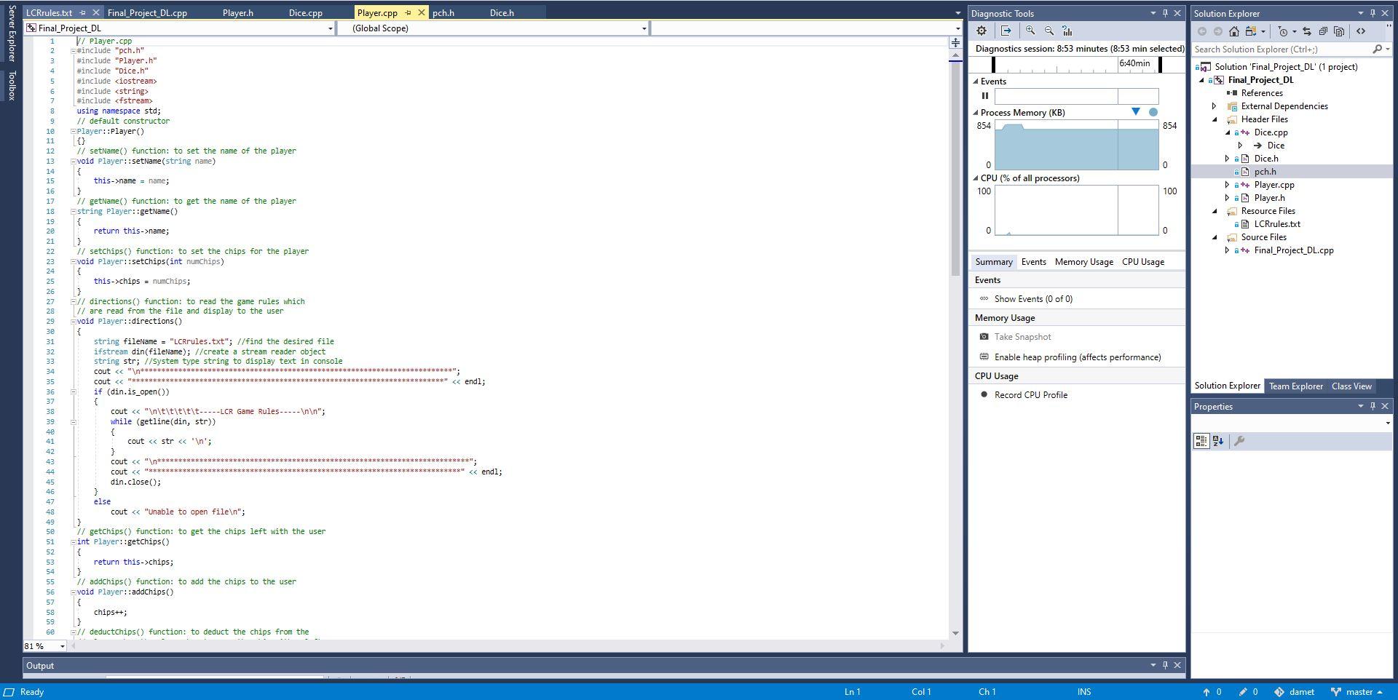The height and width of the screenshot is (700, 1398).
Task: Select the Home icon in Solution Explorer
Action: 1234,31
